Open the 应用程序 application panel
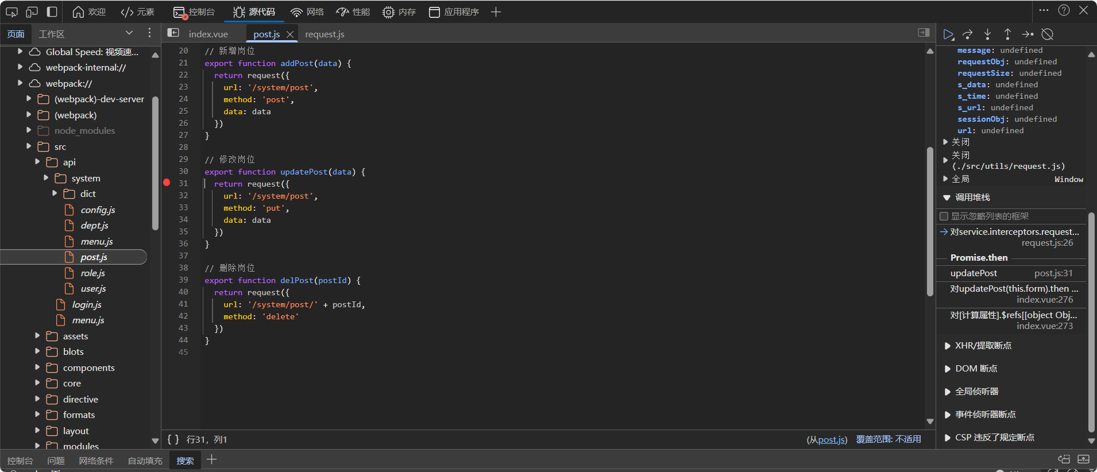This screenshot has height=472, width=1097. 454,11
